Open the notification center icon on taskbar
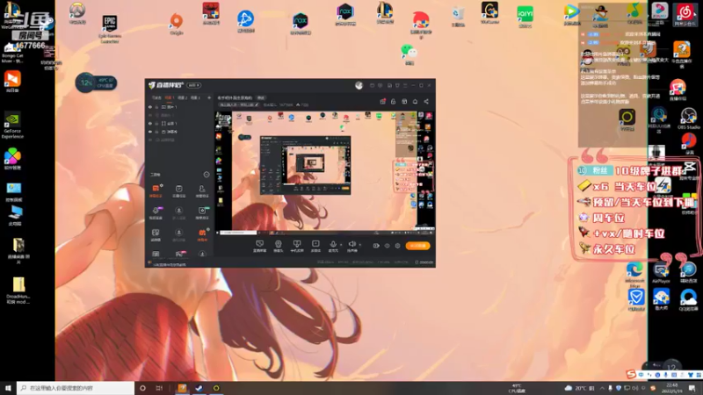 (692, 388)
